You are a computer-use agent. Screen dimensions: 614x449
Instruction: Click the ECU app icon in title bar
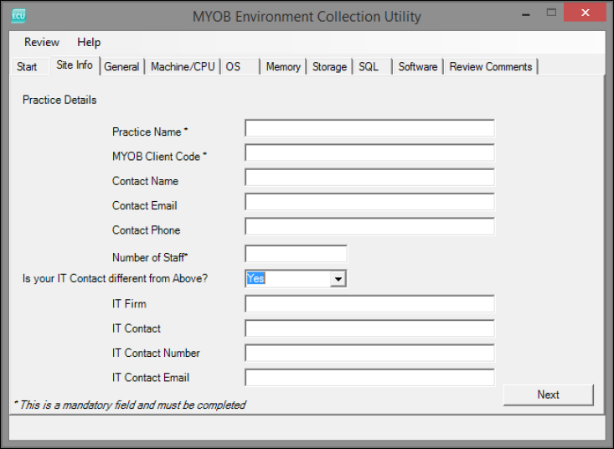tap(18, 16)
